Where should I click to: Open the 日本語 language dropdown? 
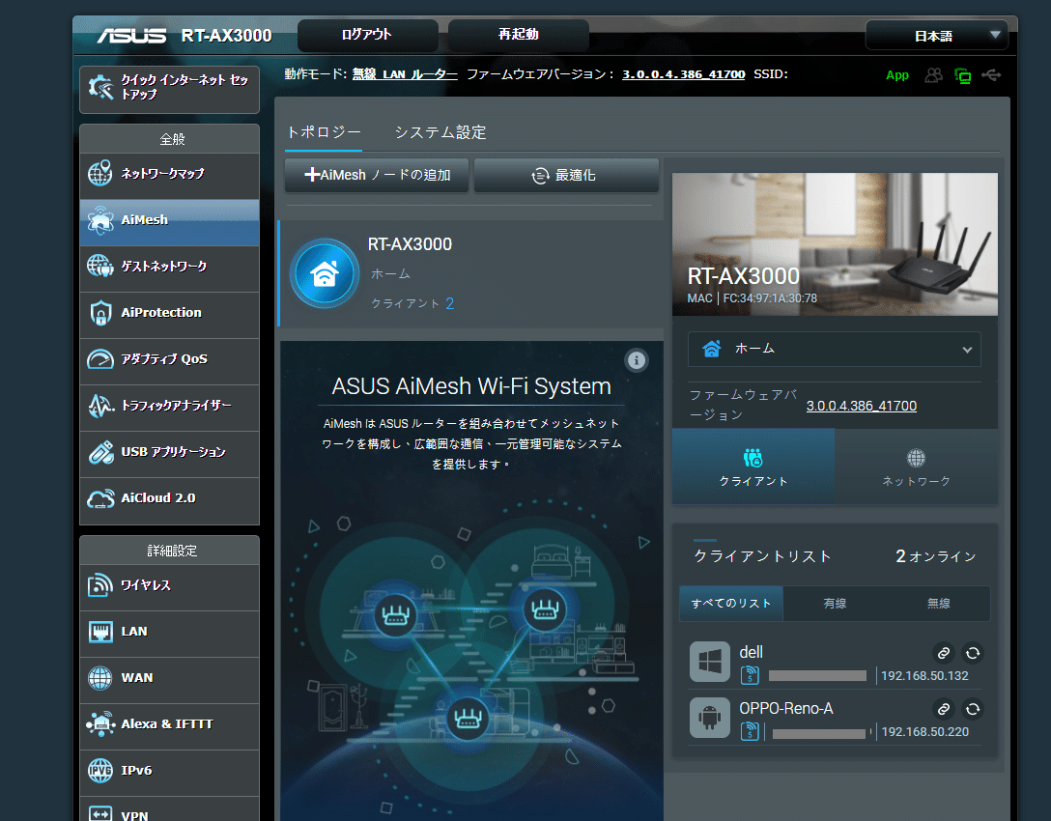coord(936,36)
